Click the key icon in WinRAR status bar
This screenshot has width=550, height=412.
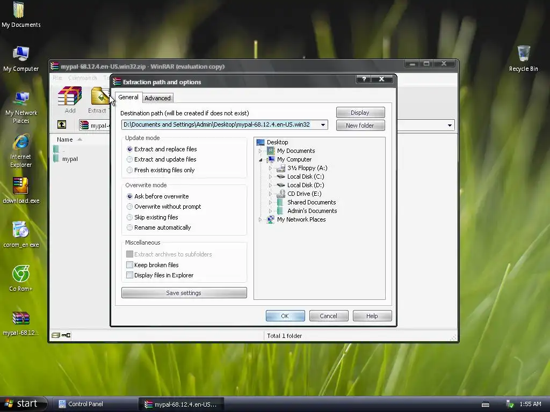[x=66, y=335]
